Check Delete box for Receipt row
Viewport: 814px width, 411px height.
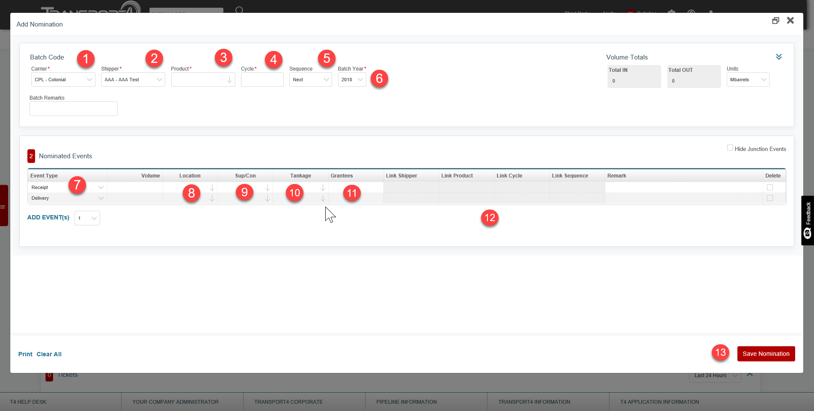[x=769, y=187]
